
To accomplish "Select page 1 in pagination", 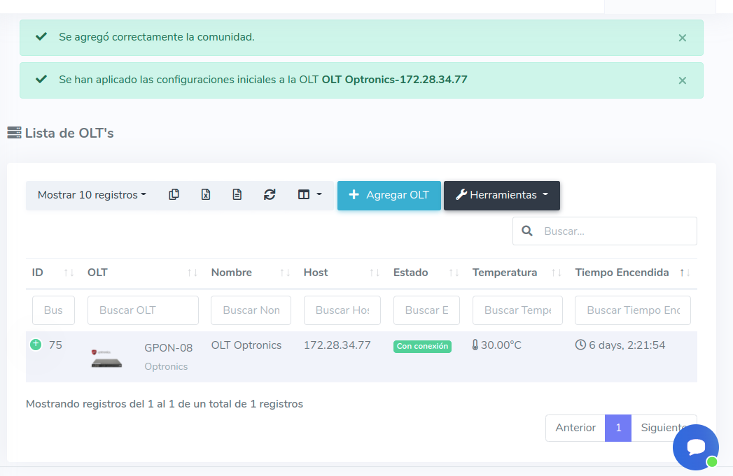I will click(618, 428).
